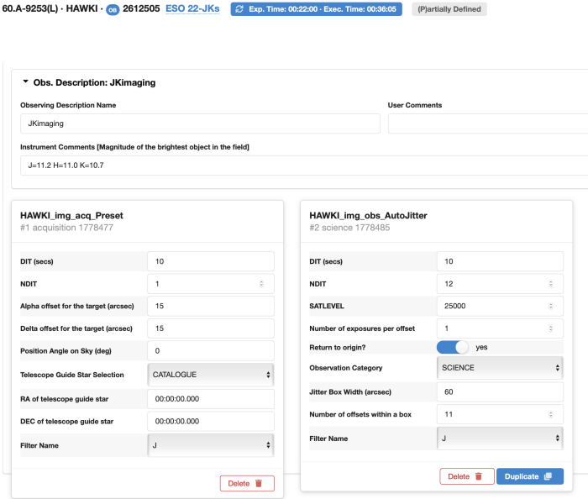Click the refresh icon beside Exp. Time

(x=240, y=9)
